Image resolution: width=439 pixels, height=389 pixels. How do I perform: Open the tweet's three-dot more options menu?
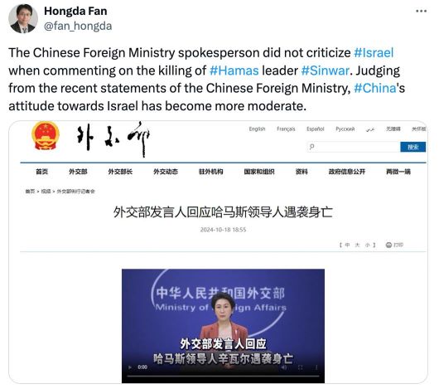[x=421, y=12]
